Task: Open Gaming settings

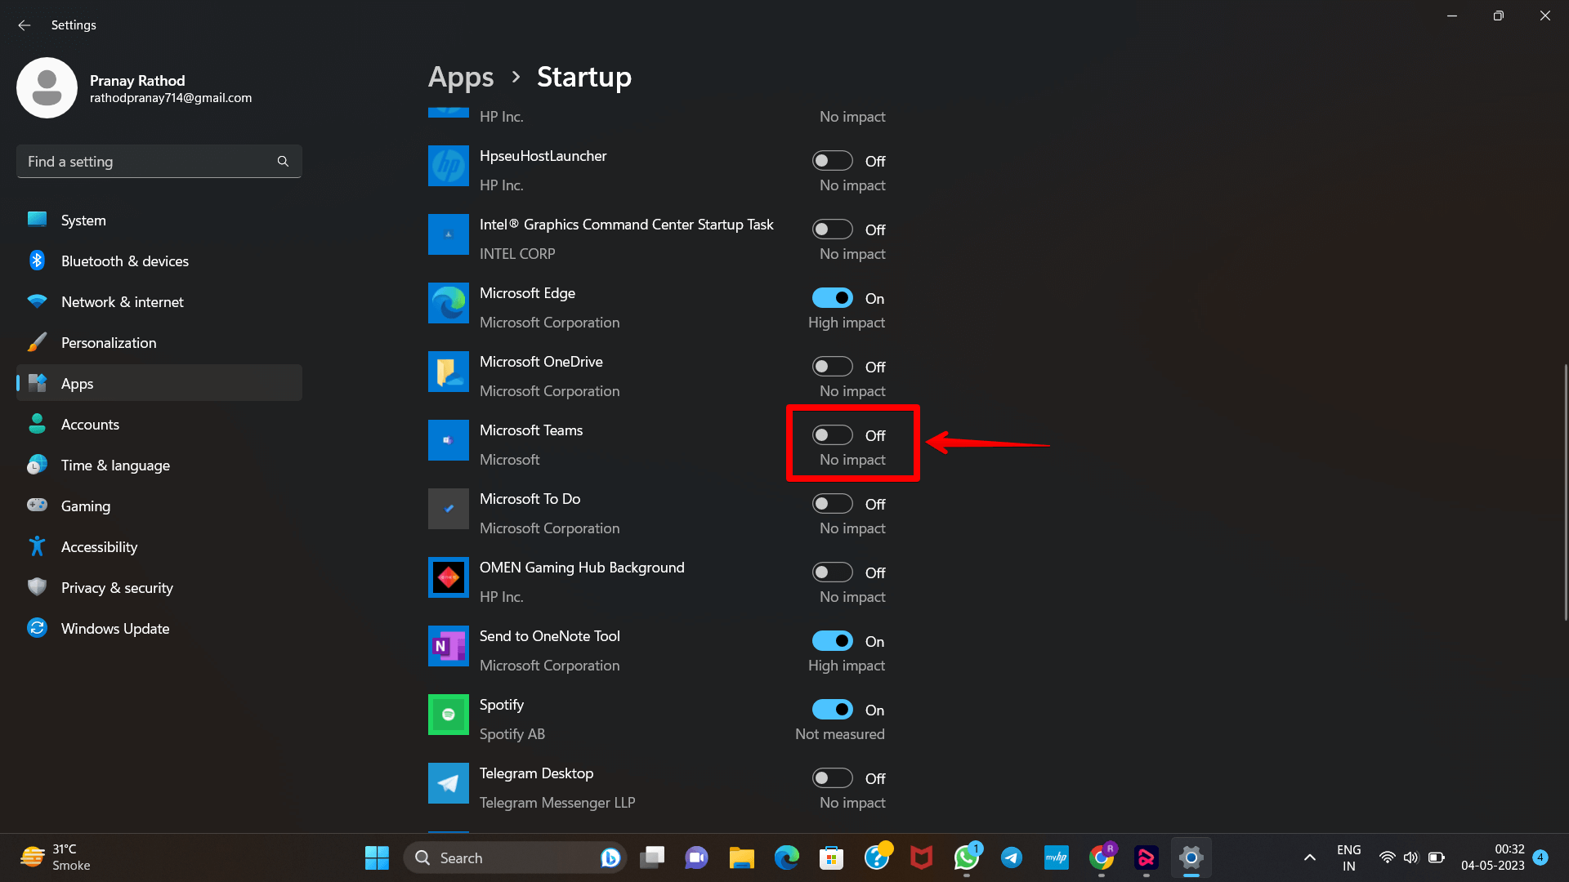Action: click(159, 506)
